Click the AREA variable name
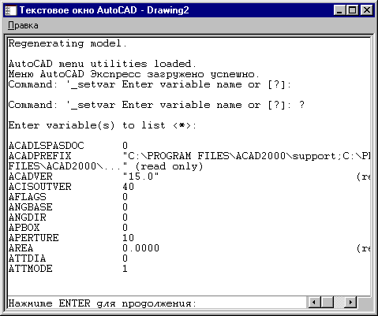The height and width of the screenshot is (316, 378). tap(21, 248)
